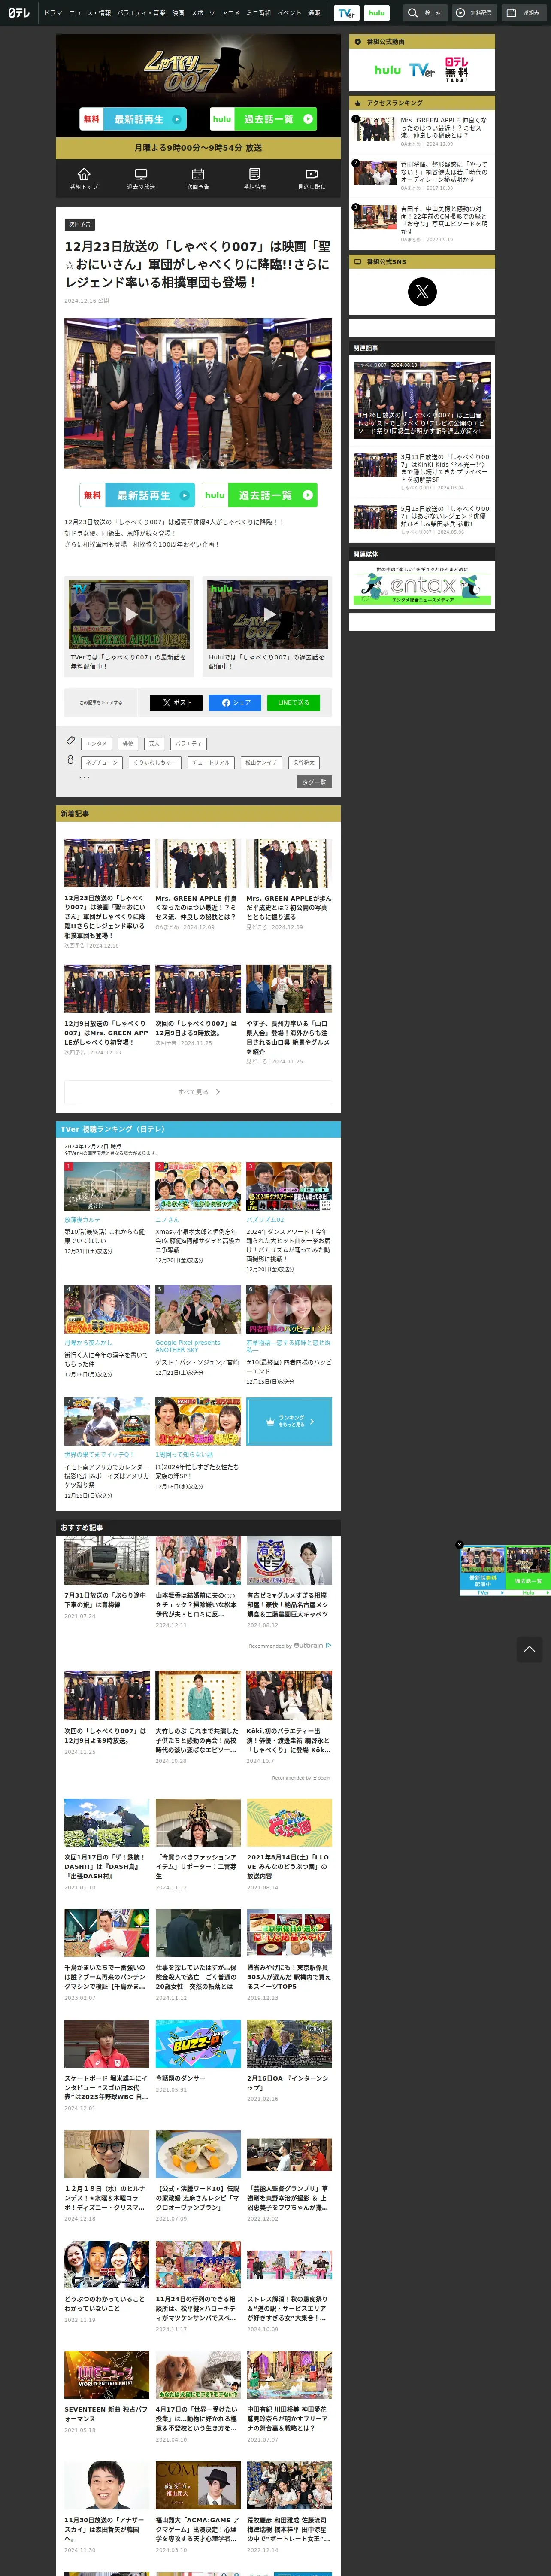Return to top with the up-arrow button
The height and width of the screenshot is (2576, 551).
point(530,1649)
